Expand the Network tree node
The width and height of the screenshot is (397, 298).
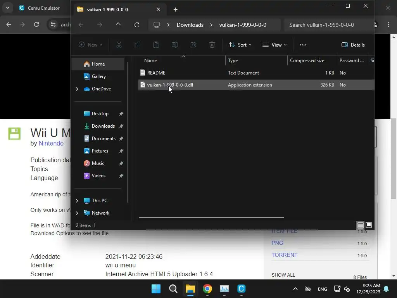click(77, 213)
